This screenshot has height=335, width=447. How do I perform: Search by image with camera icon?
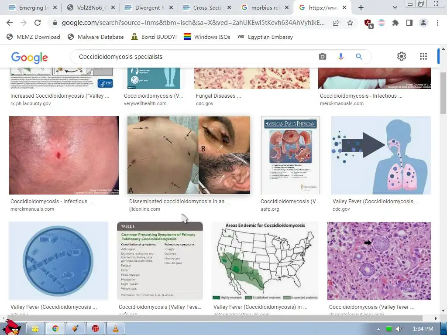(x=323, y=57)
